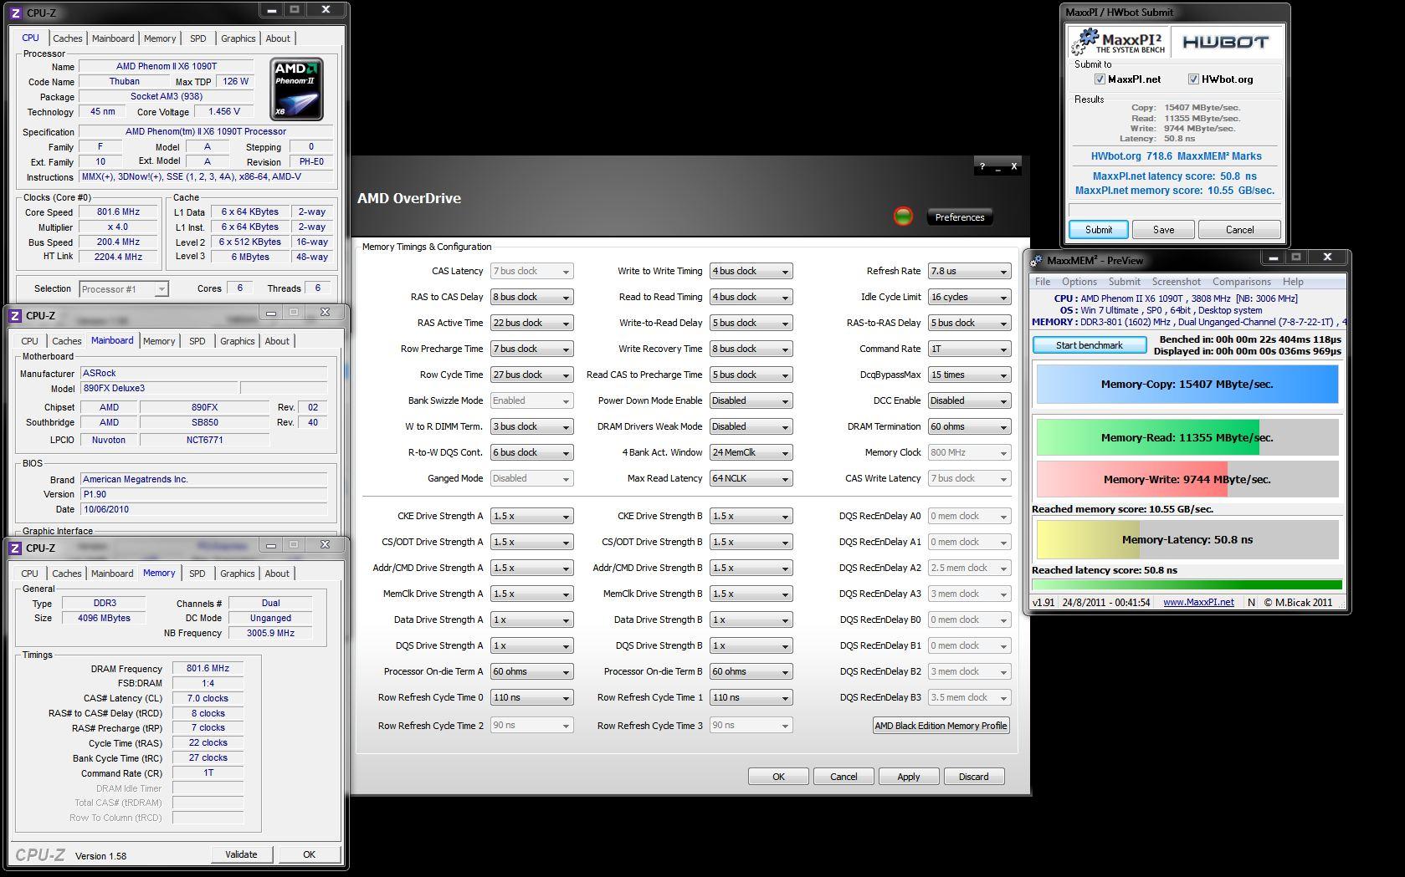Open the www.MaxxPI.net link
The height and width of the screenshot is (877, 1405).
pos(1198,602)
